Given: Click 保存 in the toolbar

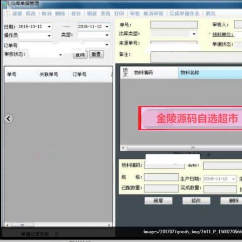Looking at the screenshot, I should coord(76,14).
